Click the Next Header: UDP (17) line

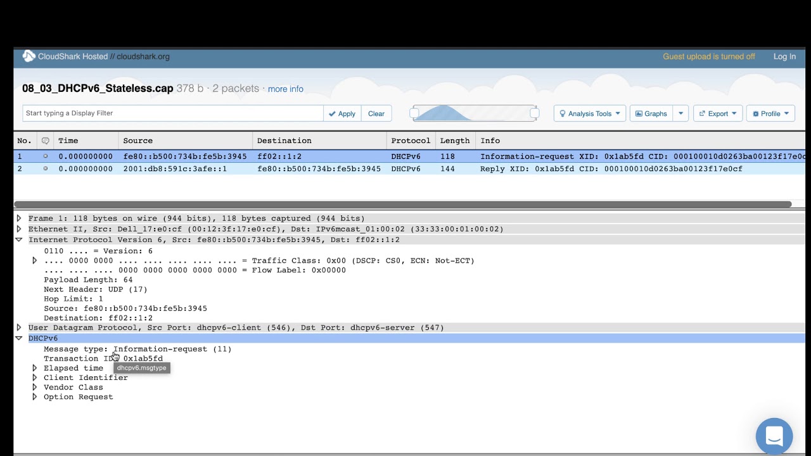point(96,289)
